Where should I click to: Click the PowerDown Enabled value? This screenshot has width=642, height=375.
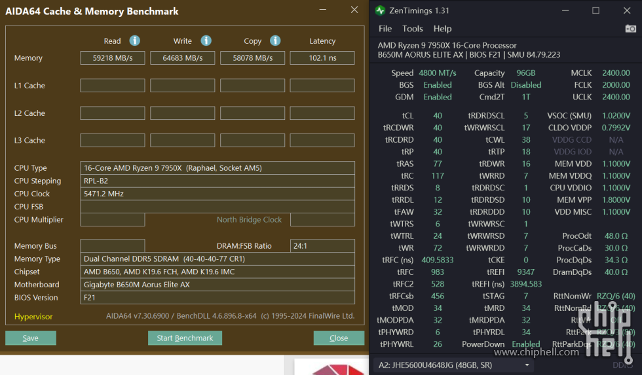point(525,344)
